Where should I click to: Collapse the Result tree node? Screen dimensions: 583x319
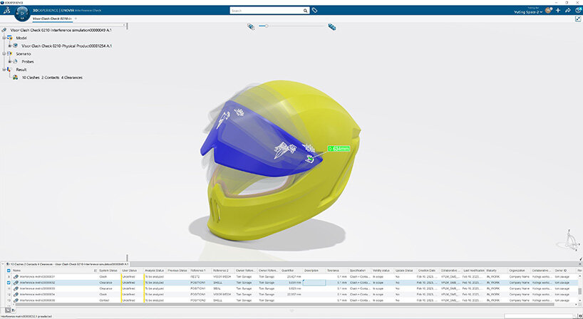[x=4, y=69]
